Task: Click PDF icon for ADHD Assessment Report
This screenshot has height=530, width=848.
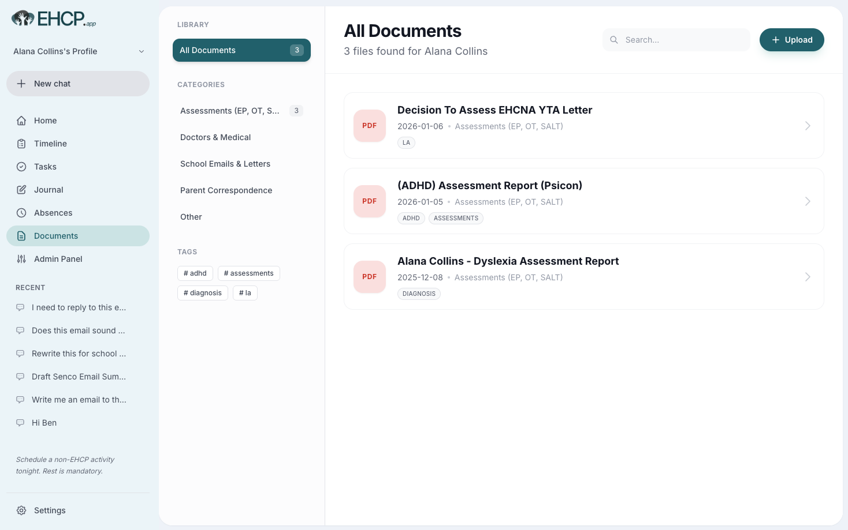Action: [x=370, y=201]
